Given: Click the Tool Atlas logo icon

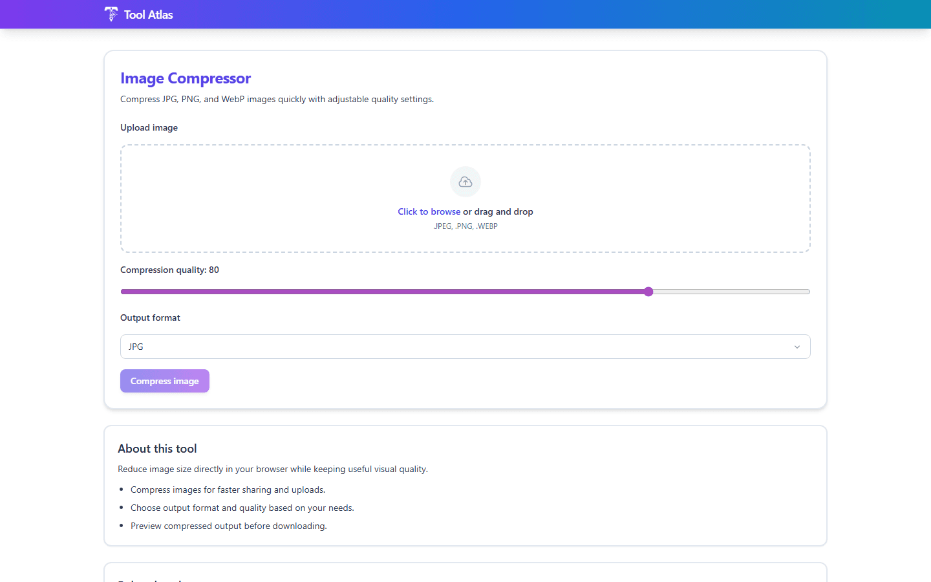Looking at the screenshot, I should [x=111, y=14].
